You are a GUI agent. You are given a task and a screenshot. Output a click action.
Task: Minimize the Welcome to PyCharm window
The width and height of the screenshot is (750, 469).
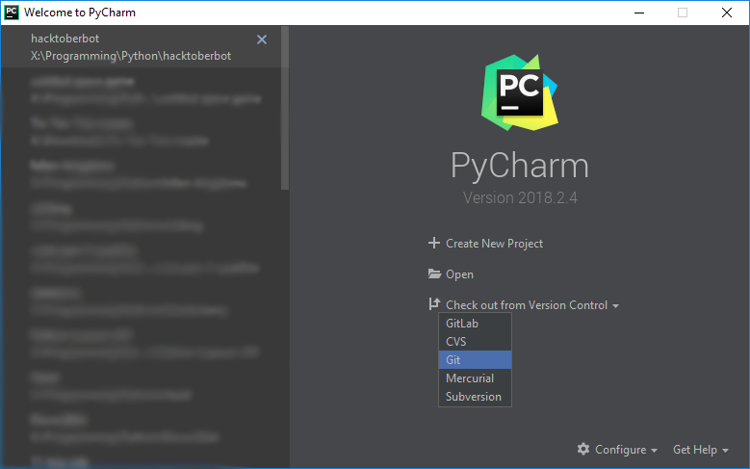coord(639,13)
